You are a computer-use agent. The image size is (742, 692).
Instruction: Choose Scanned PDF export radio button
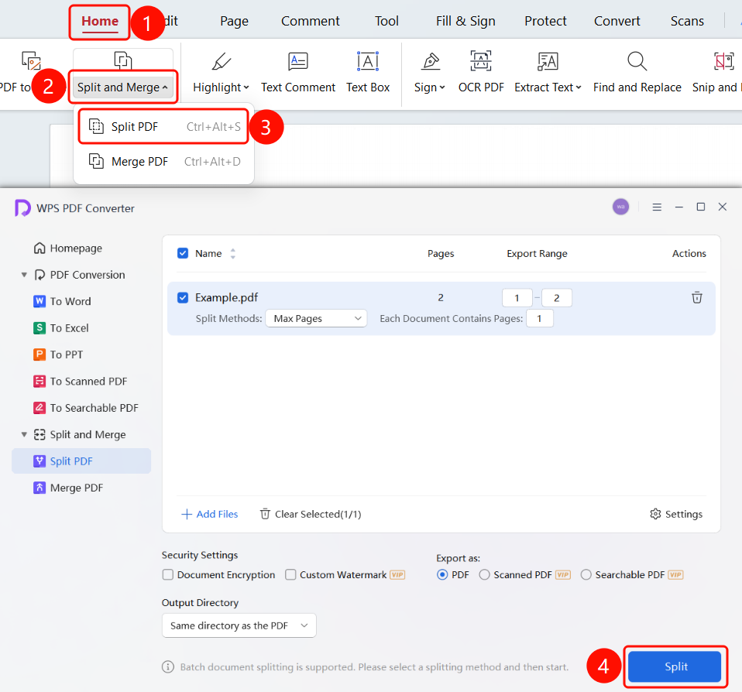click(x=484, y=574)
